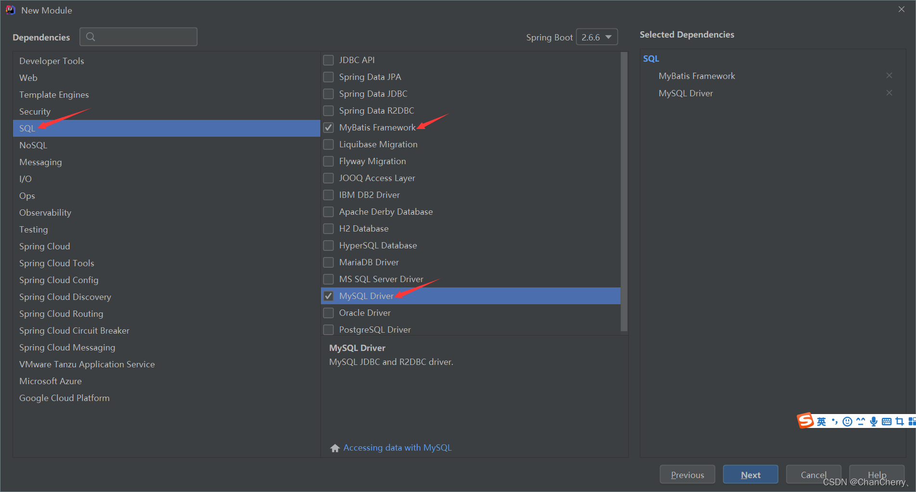Click the search magnifier icon
916x492 pixels.
tap(90, 37)
